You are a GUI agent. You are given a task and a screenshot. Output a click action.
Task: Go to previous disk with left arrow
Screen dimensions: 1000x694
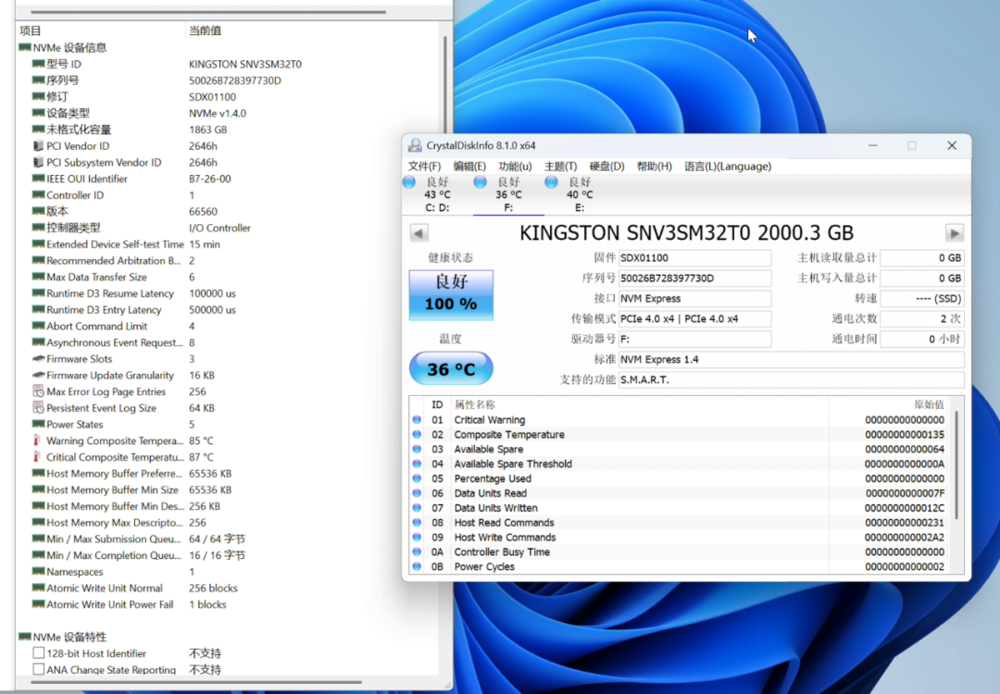click(419, 233)
